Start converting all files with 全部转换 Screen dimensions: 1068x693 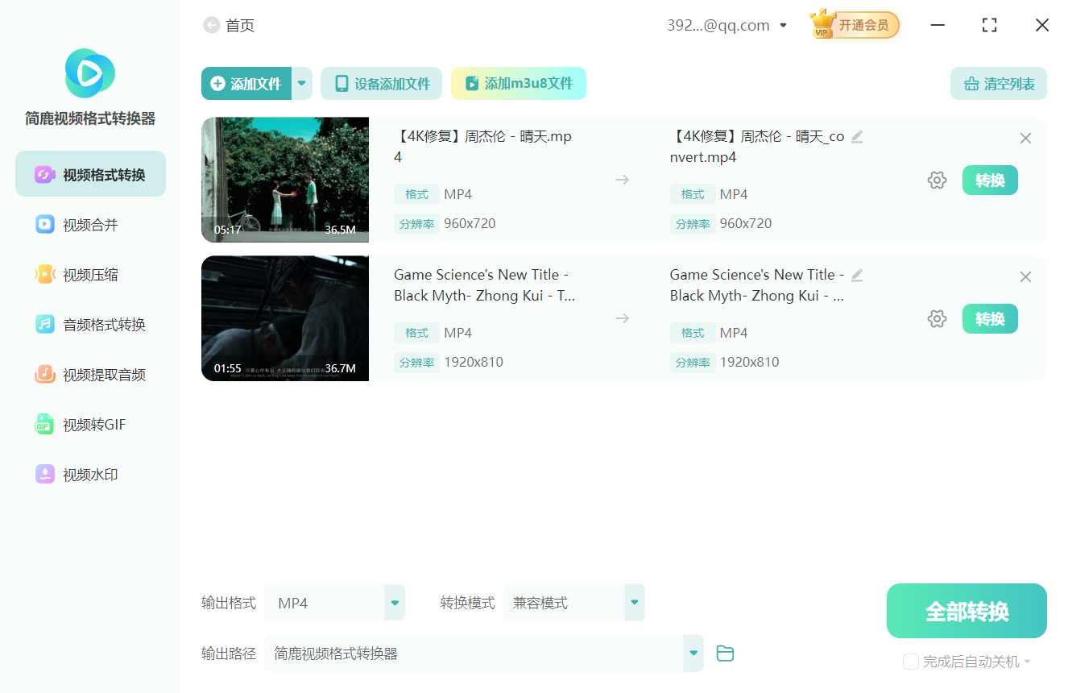click(966, 610)
